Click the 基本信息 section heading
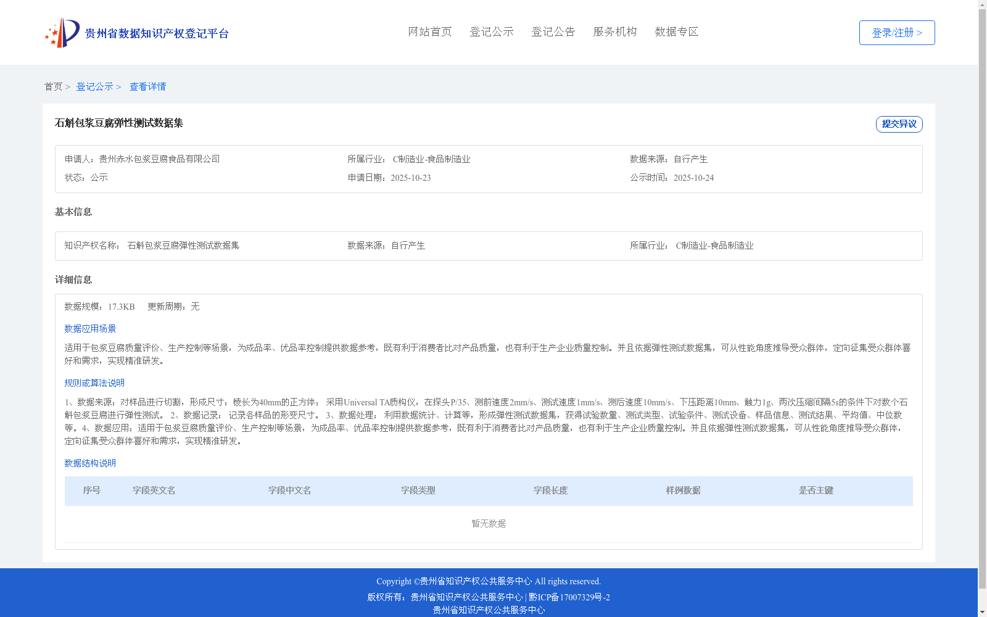Screen dimensions: 987x617 [x=73, y=212]
